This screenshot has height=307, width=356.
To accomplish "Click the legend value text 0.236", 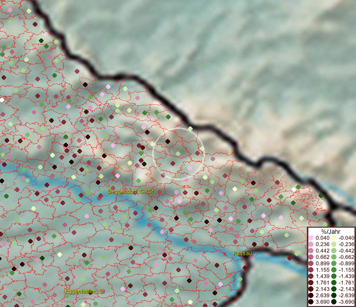I will pos(323,244).
